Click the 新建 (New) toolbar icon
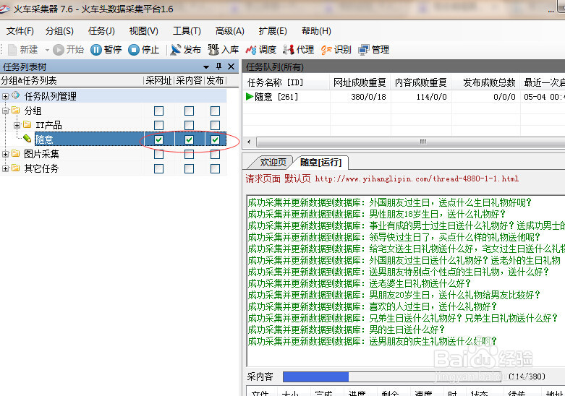 click(12, 50)
